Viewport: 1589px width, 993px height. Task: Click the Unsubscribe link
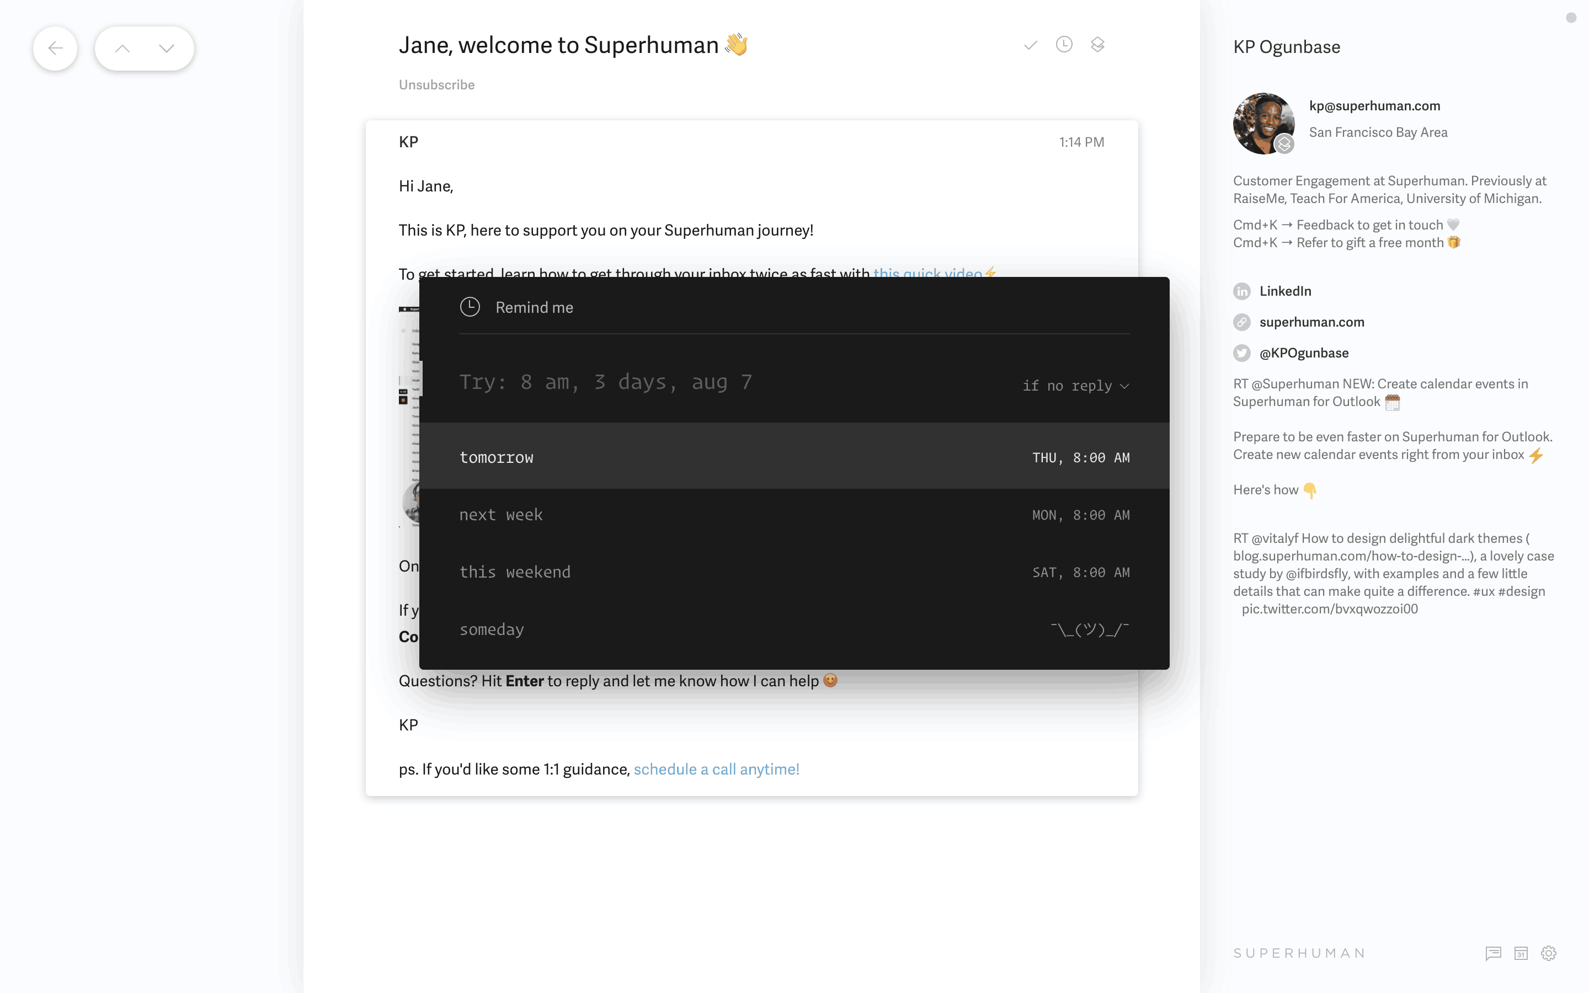click(436, 85)
